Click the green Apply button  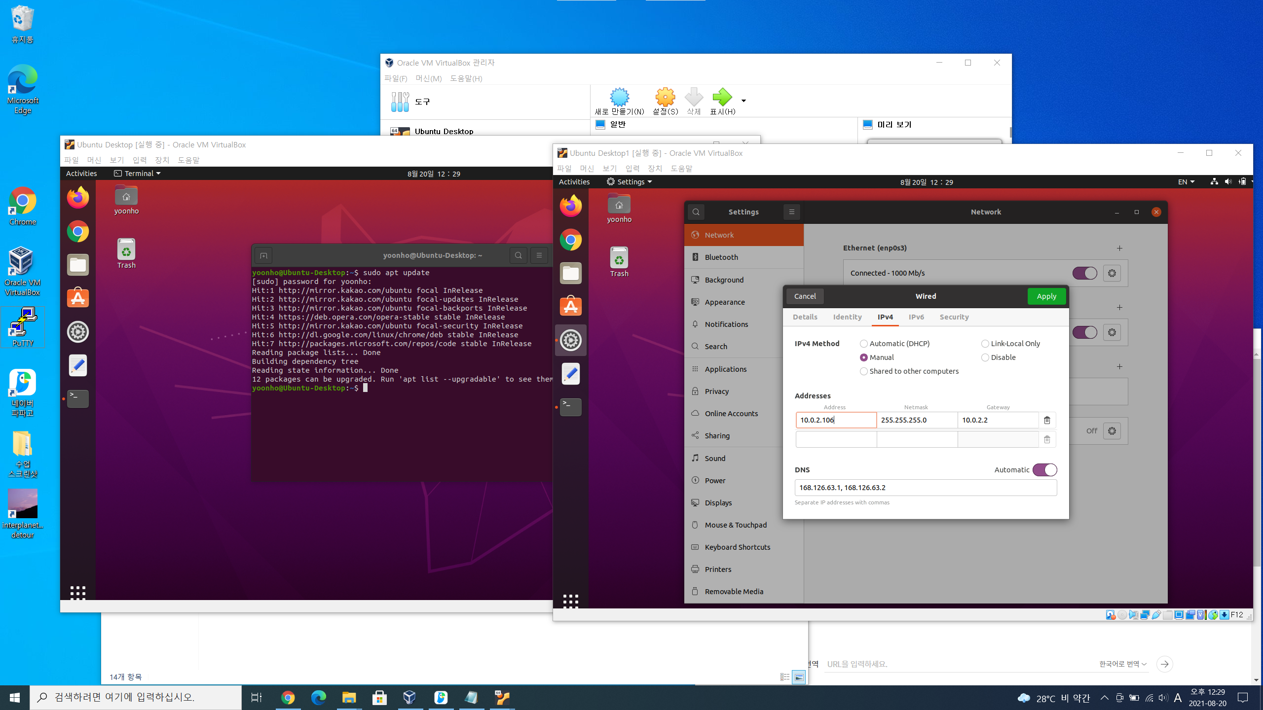(1046, 296)
